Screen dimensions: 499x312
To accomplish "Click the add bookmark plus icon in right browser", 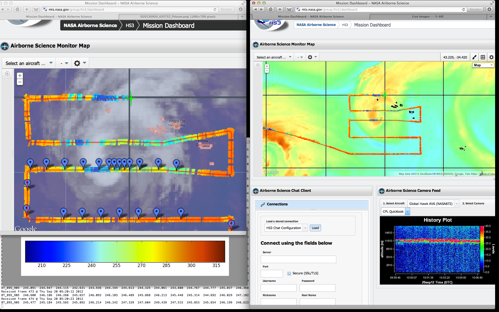I will click(x=280, y=9).
